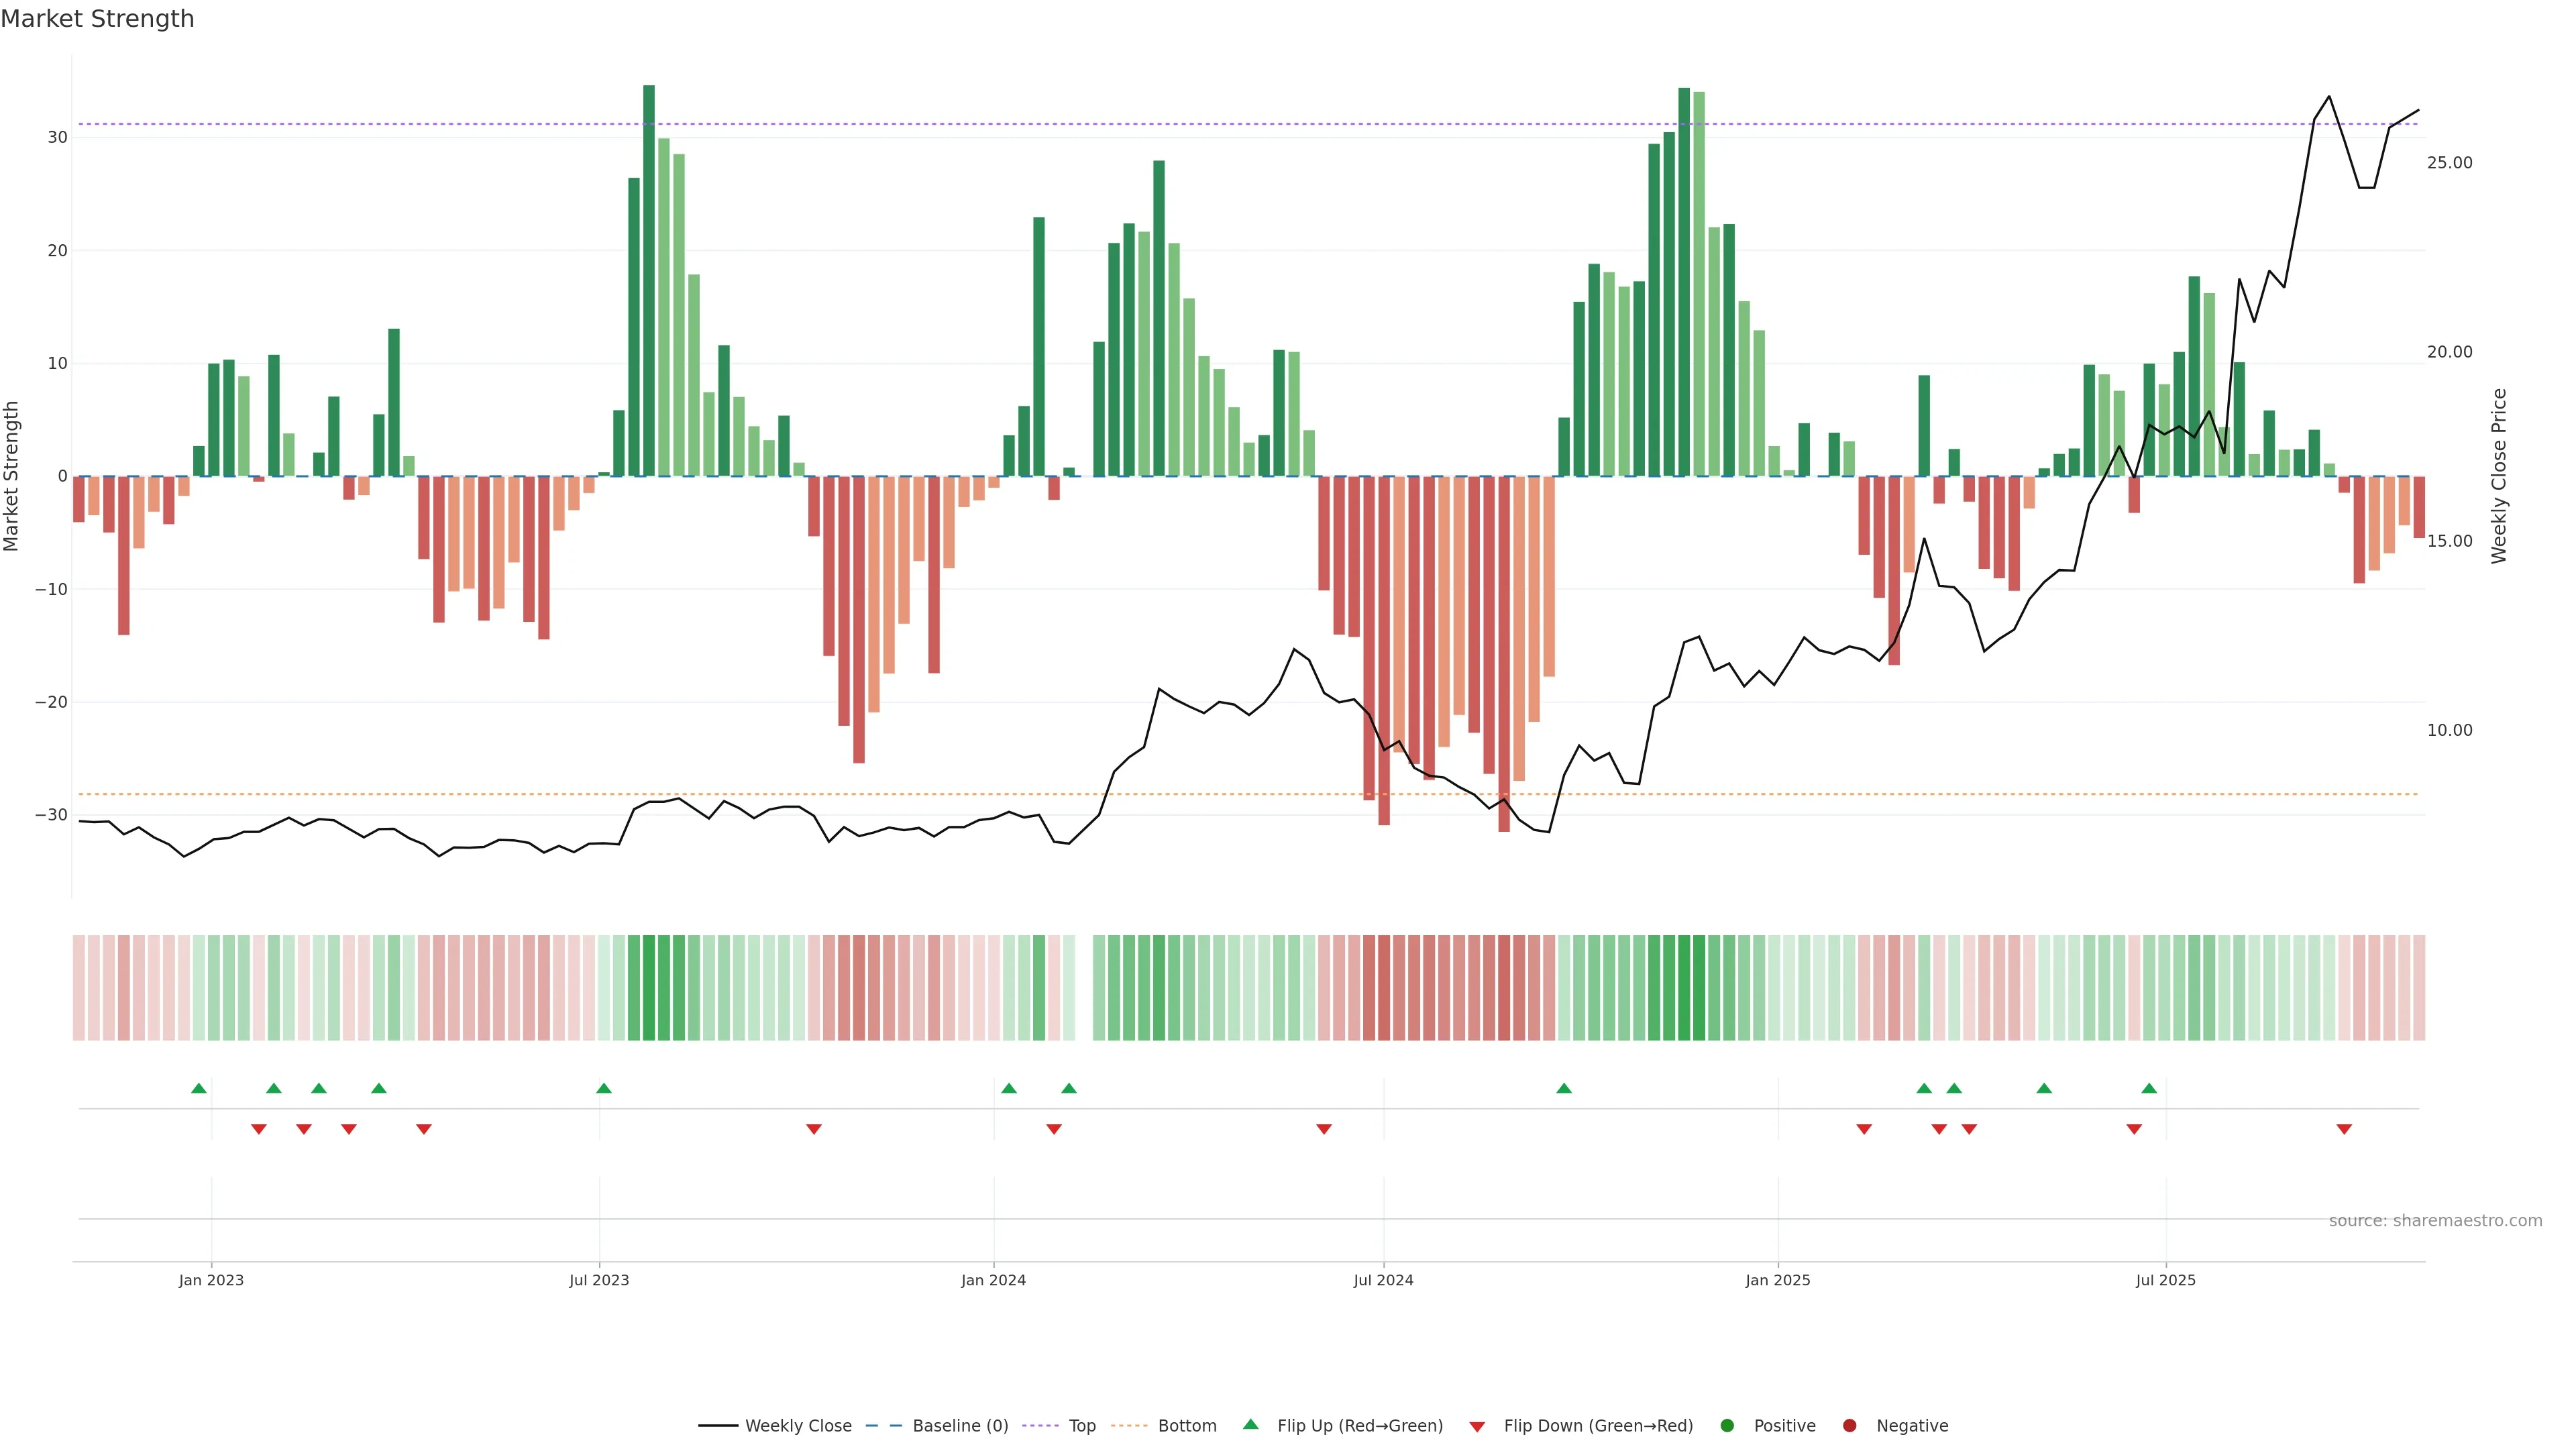
Task: Click the source: sharemaestro.com text
Action: click(x=2435, y=1221)
